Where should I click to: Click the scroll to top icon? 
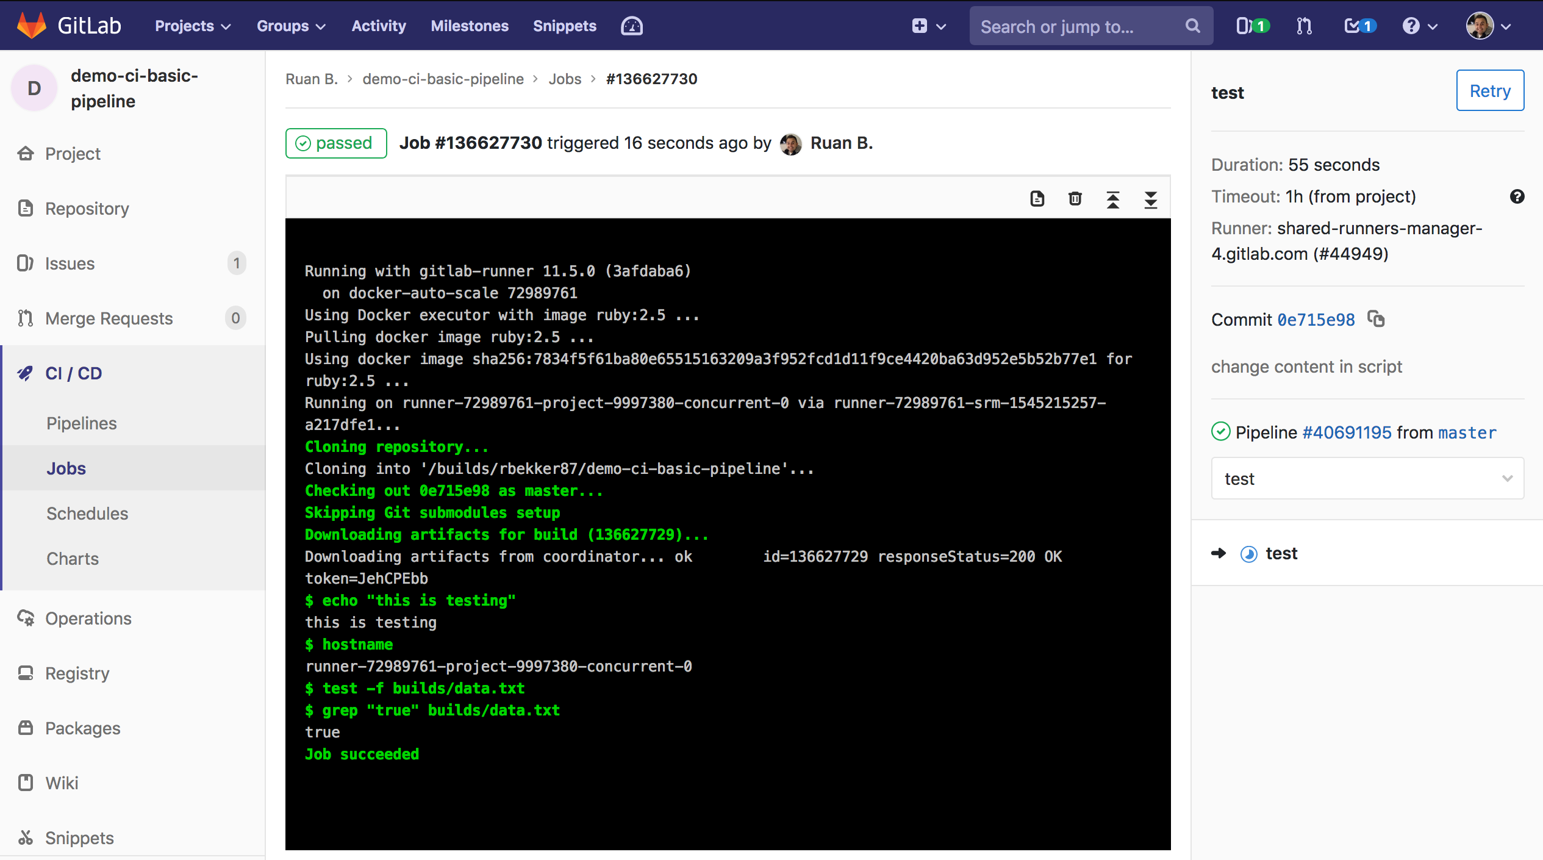(x=1112, y=201)
